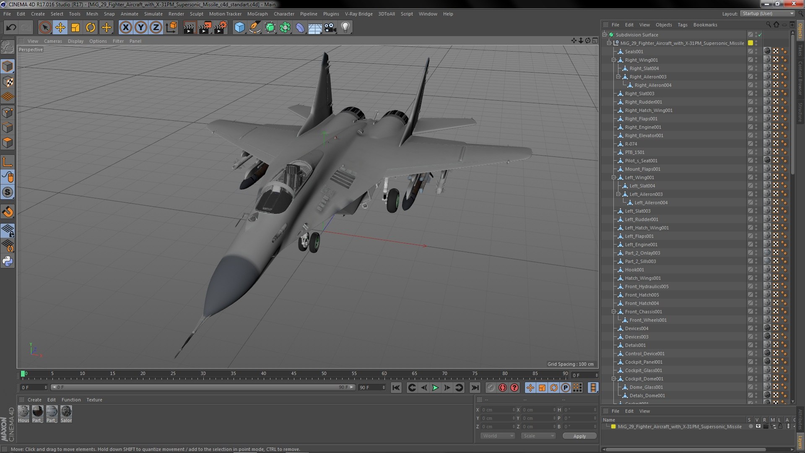
Task: Collapse the Left_Aileron003 node
Action: pyautogui.click(x=618, y=194)
